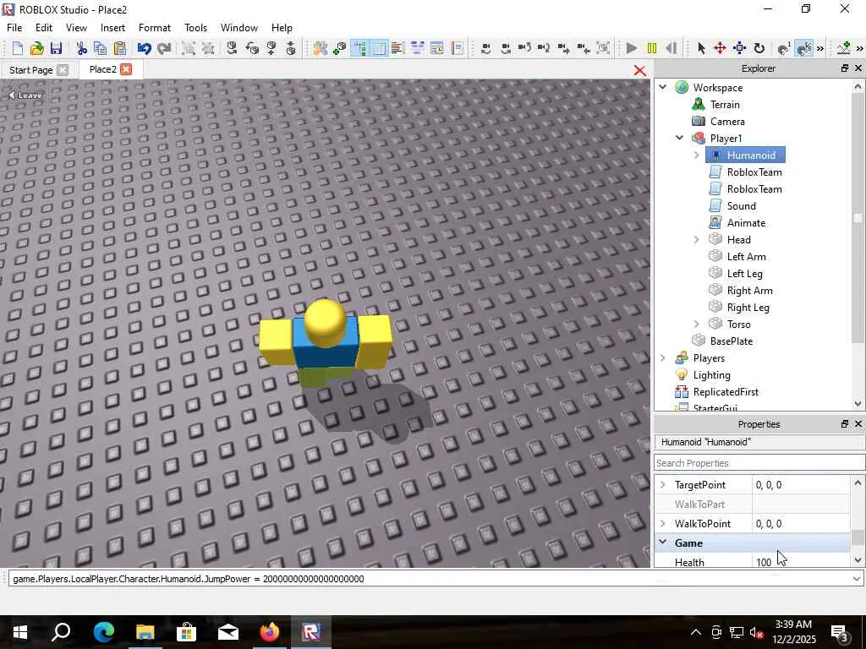Click the Output panel toolbar icon
866x649 pixels.
tap(397, 48)
